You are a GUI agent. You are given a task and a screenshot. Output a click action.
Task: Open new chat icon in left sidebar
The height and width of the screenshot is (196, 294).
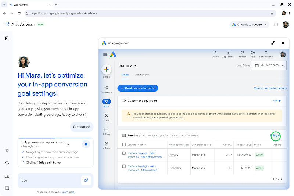(x=7, y=38)
